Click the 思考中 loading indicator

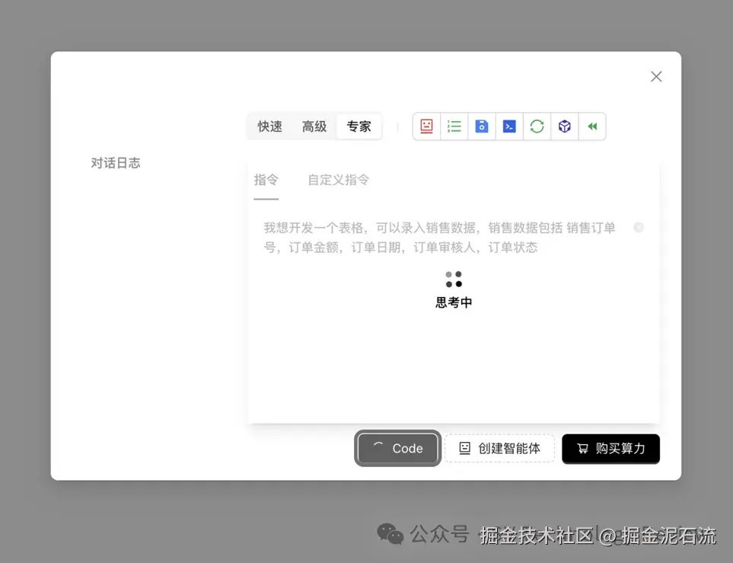click(454, 289)
